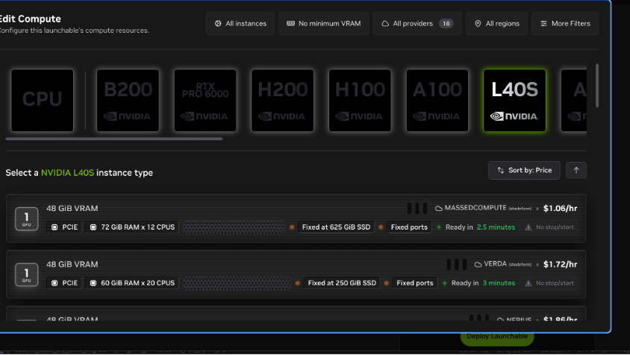Click the NVIDIA L40S green heading text

pos(67,173)
